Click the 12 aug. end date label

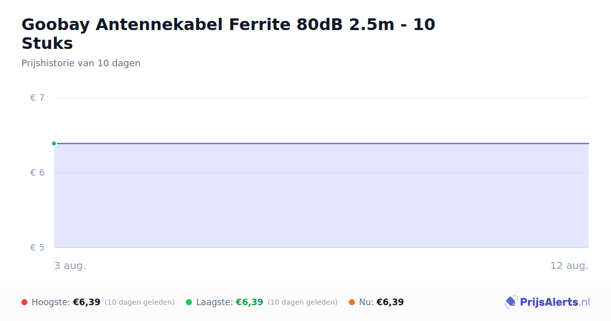569,266
